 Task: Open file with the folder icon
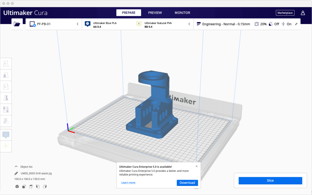pos(17,24)
